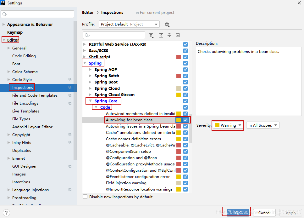This screenshot has width=304, height=218.
Task: Select Keymap in the settings tree
Action: [x=15, y=32]
